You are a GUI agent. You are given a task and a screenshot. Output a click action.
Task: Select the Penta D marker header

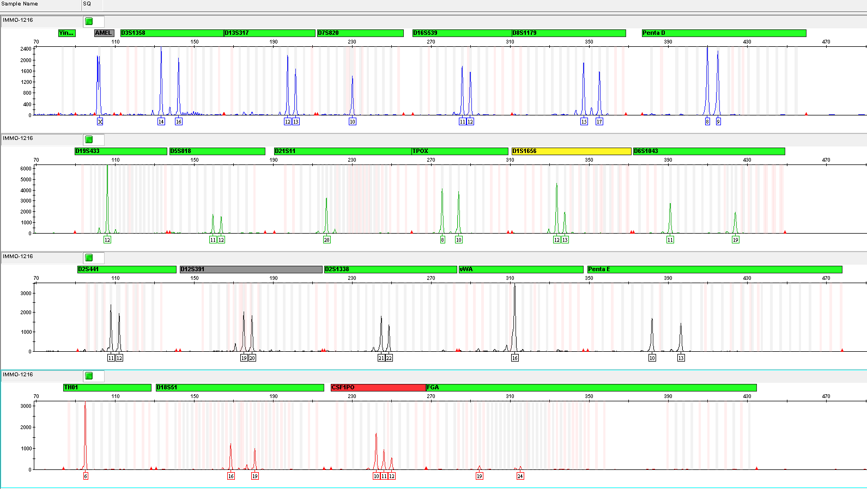pos(723,33)
